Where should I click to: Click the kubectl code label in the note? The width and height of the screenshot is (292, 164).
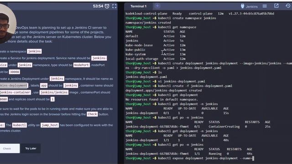click(19, 125)
